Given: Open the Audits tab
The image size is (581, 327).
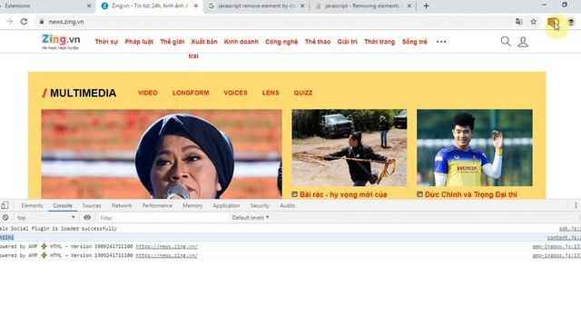Looking at the screenshot, I should (x=287, y=205).
